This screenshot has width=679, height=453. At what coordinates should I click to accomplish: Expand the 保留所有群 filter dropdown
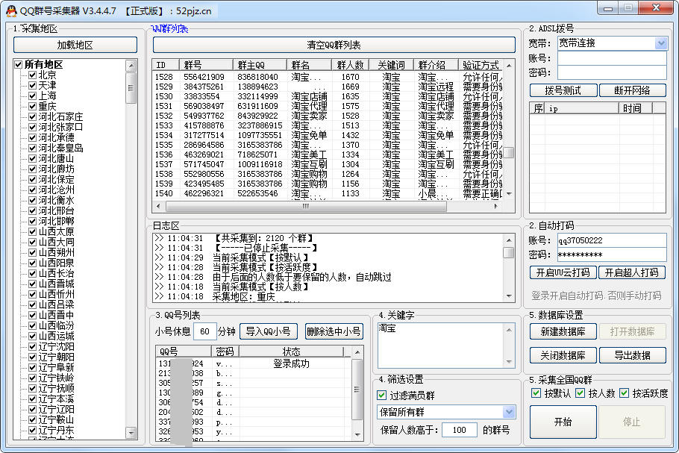509,412
